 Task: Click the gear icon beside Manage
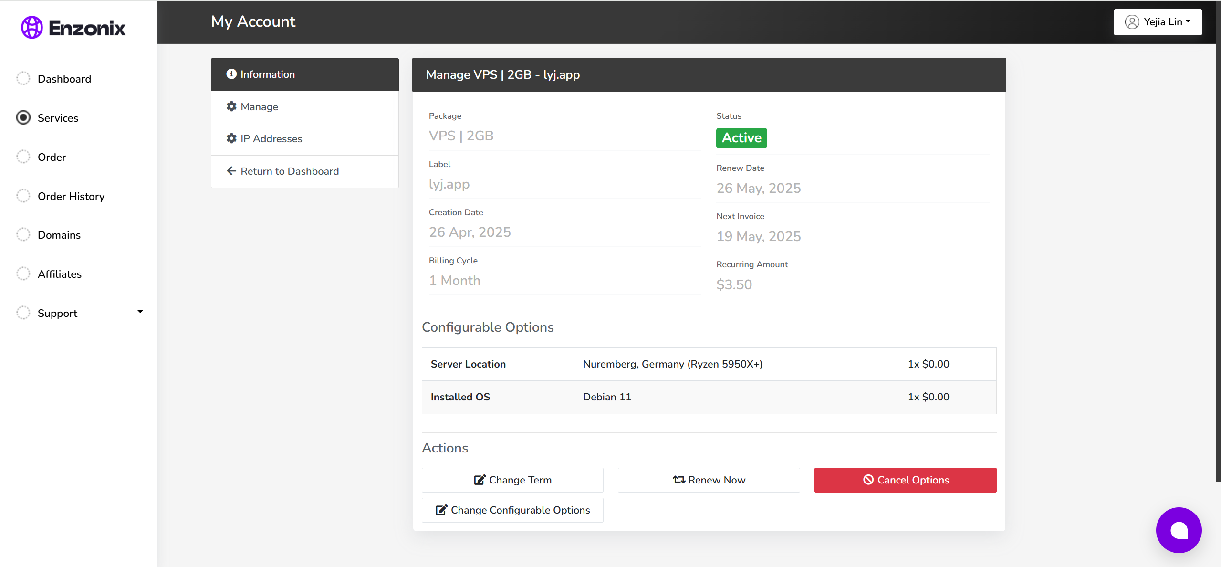pos(231,106)
